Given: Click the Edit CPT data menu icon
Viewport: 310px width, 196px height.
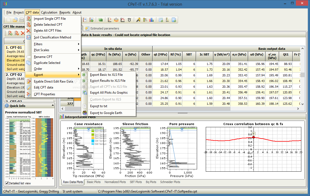Looking at the screenshot, I should (x=29, y=87).
